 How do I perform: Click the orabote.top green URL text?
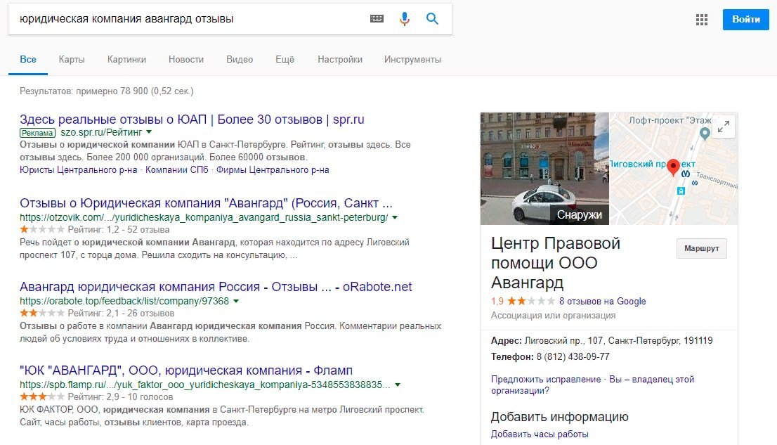point(124,301)
